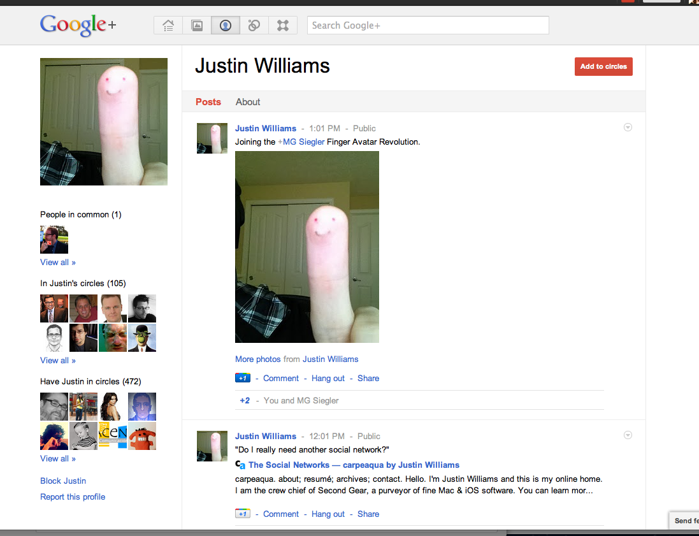Toggle +1 on the social network post
The image size is (699, 536).
coord(243,514)
